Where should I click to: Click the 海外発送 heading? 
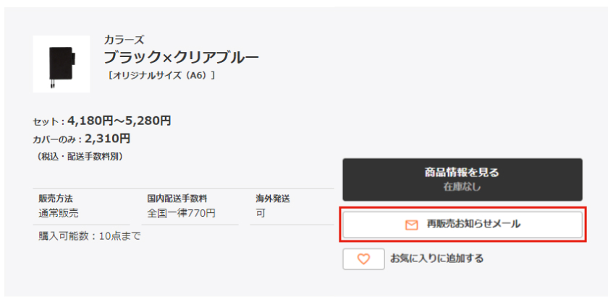tap(273, 199)
